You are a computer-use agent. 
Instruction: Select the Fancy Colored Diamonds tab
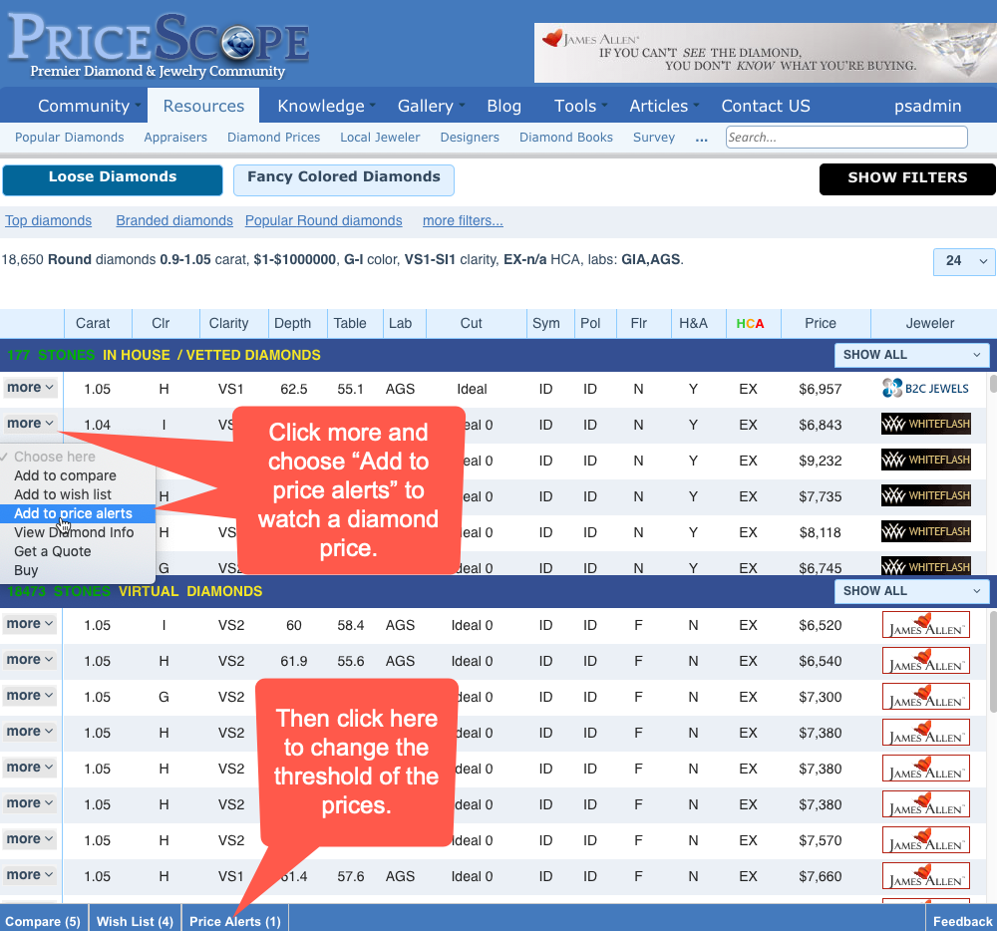(343, 179)
